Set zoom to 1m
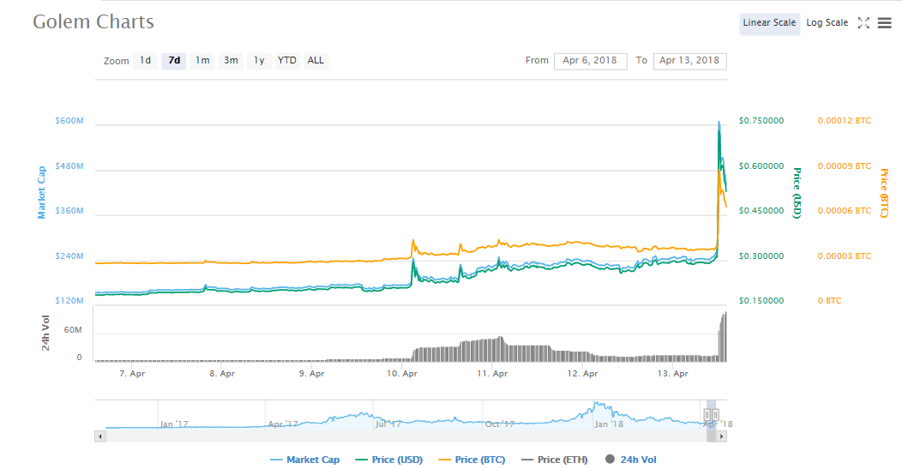Screen dimensions: 908x469 202,61
